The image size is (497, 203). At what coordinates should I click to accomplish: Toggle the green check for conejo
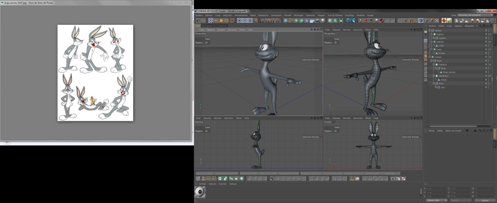click(490, 57)
